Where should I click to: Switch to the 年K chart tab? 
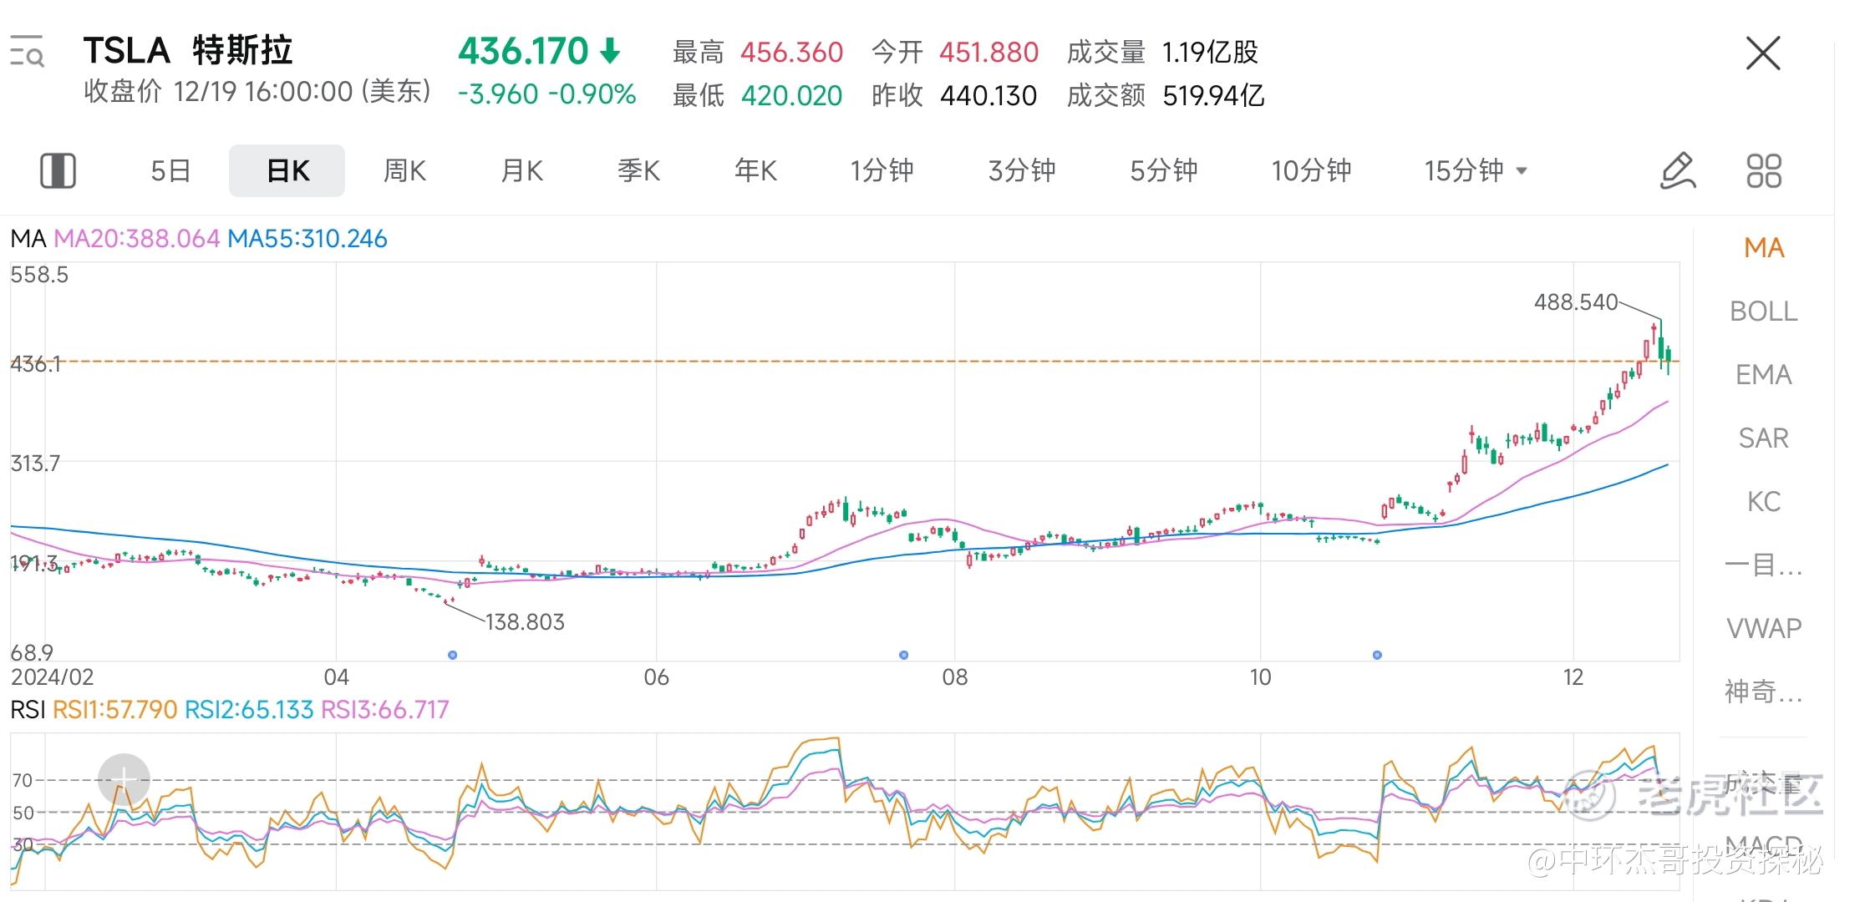pyautogui.click(x=755, y=171)
